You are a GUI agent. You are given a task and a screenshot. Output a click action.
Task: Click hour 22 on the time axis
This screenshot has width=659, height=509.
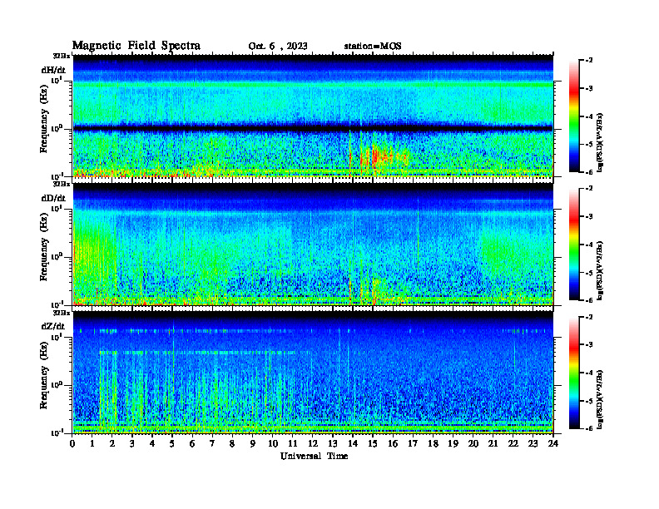(x=513, y=443)
